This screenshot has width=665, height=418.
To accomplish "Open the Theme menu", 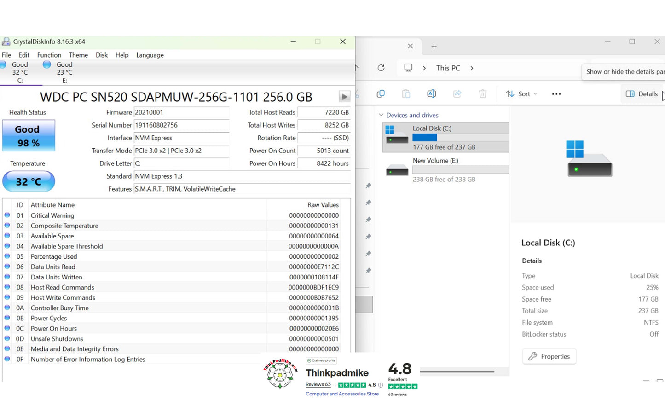I will tap(78, 55).
